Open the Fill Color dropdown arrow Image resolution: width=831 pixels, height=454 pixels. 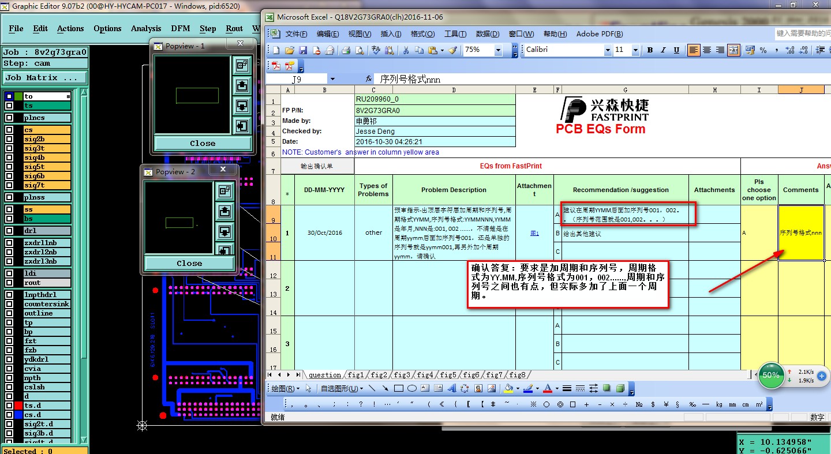pyautogui.click(x=518, y=388)
